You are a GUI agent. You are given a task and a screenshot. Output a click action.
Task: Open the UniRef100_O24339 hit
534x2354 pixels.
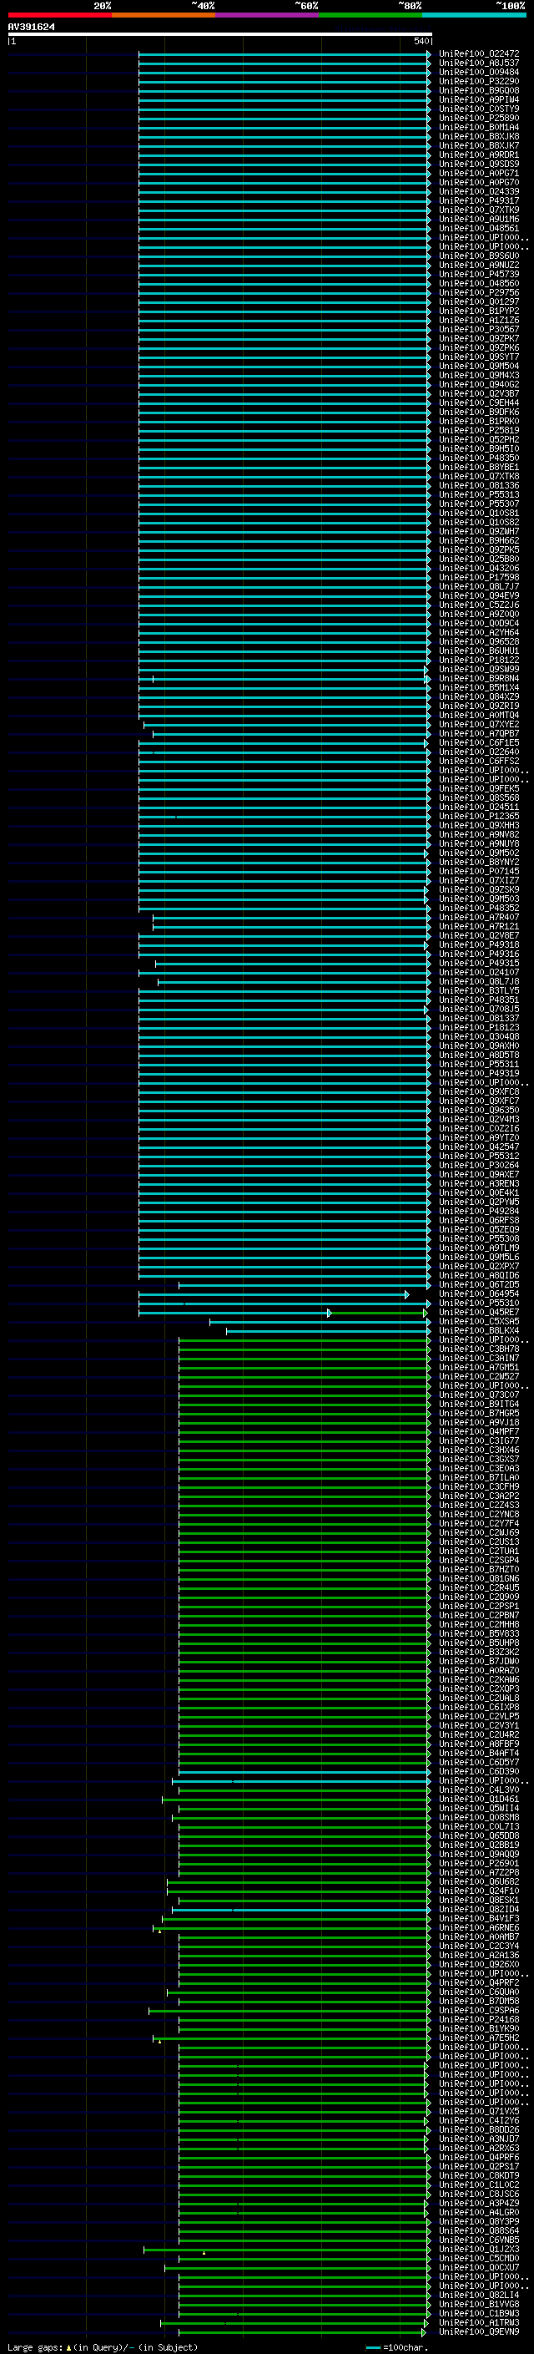[478, 192]
